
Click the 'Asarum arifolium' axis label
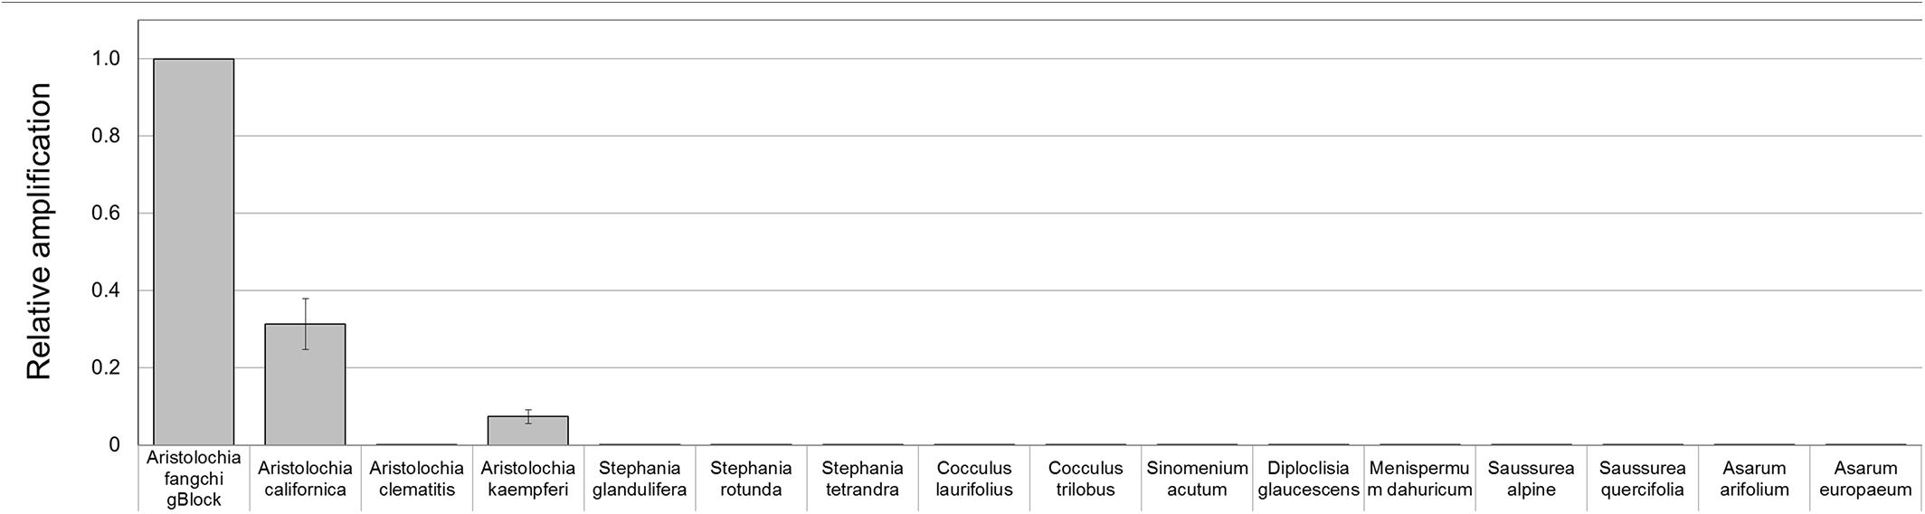1754,479
